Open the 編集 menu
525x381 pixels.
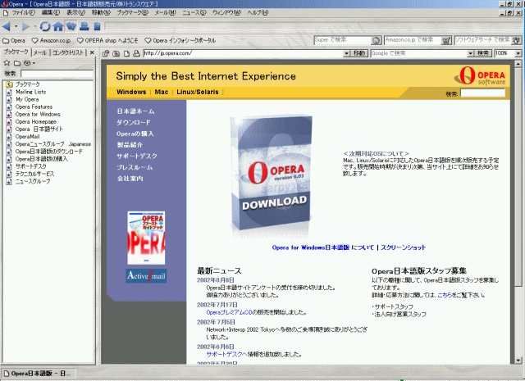point(51,13)
